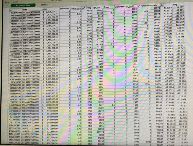Image resolution: width=193 pixels, height=146 pixels.
Task: Click the sqft_lot cell 315374
Action: [x=99, y=132]
